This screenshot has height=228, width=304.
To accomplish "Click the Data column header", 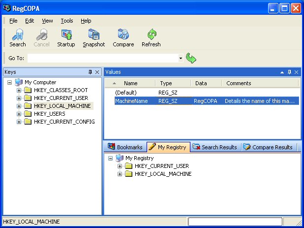I will click(x=206, y=83).
